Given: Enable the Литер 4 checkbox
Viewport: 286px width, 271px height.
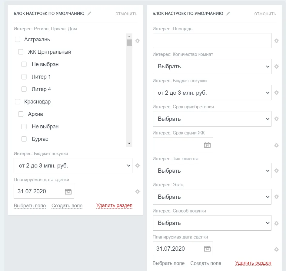Looking at the screenshot, I should point(24,89).
